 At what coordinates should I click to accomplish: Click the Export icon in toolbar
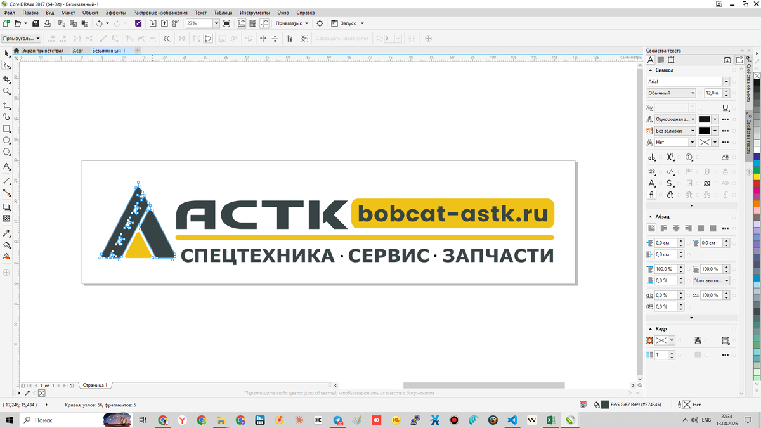coord(164,23)
